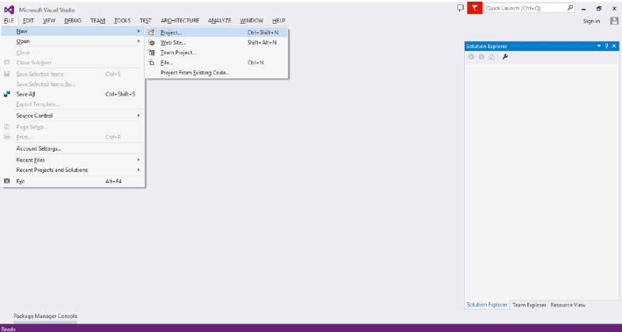Choose Web Site... from the New submenu
The height and width of the screenshot is (332, 622).
pos(217,42)
